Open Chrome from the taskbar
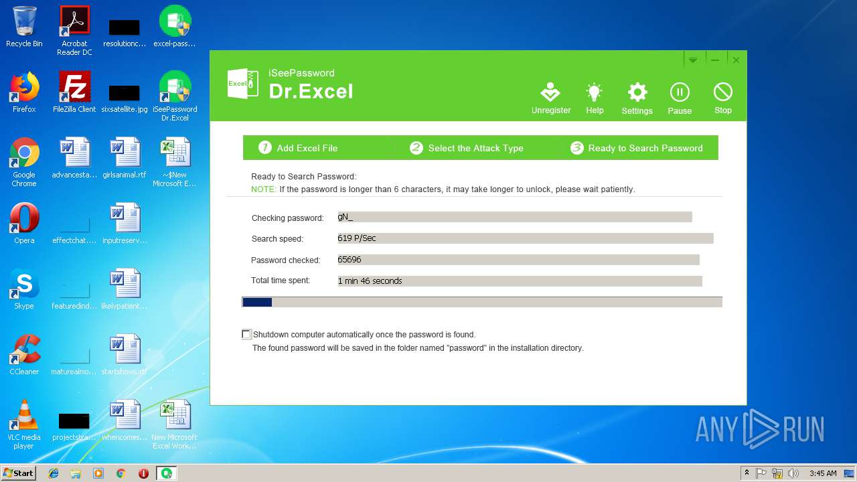The width and height of the screenshot is (857, 482). click(121, 473)
